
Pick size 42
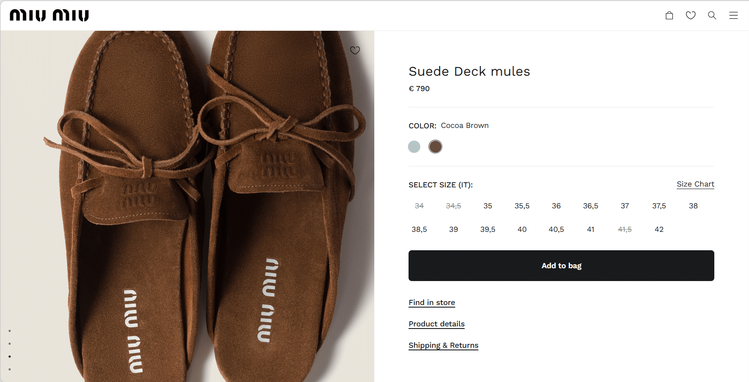pos(659,229)
